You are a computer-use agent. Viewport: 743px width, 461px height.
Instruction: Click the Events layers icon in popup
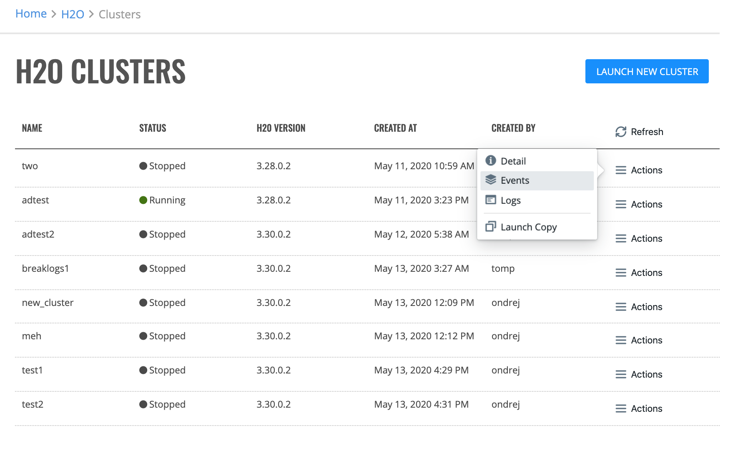[x=491, y=180]
